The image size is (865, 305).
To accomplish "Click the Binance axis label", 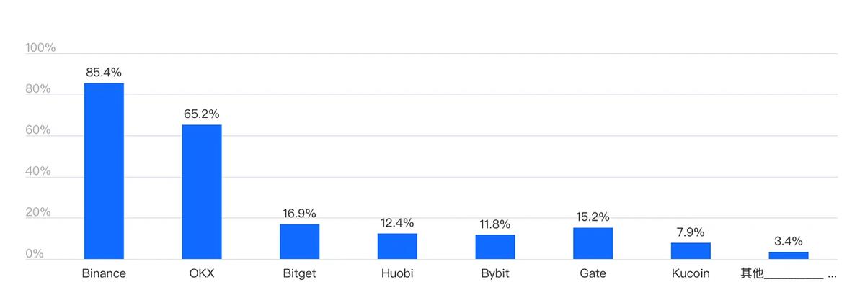I will tap(104, 273).
